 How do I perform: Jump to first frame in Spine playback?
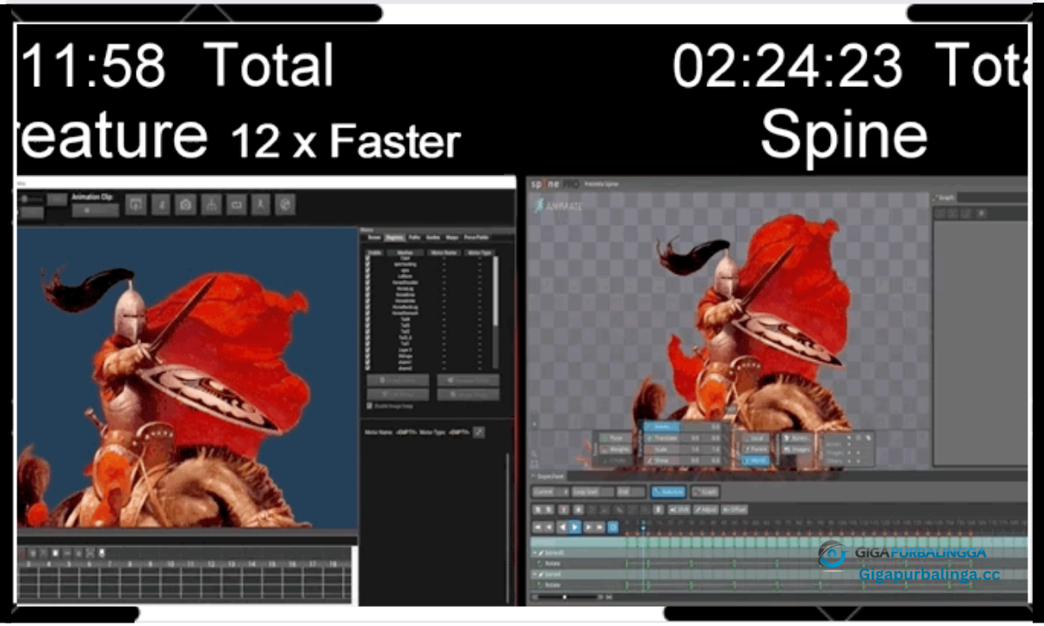point(538,527)
